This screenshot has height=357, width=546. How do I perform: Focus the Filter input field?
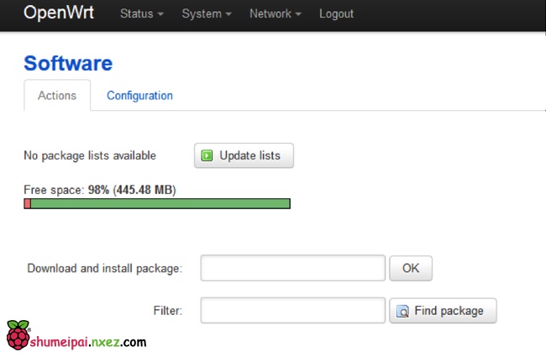(293, 310)
